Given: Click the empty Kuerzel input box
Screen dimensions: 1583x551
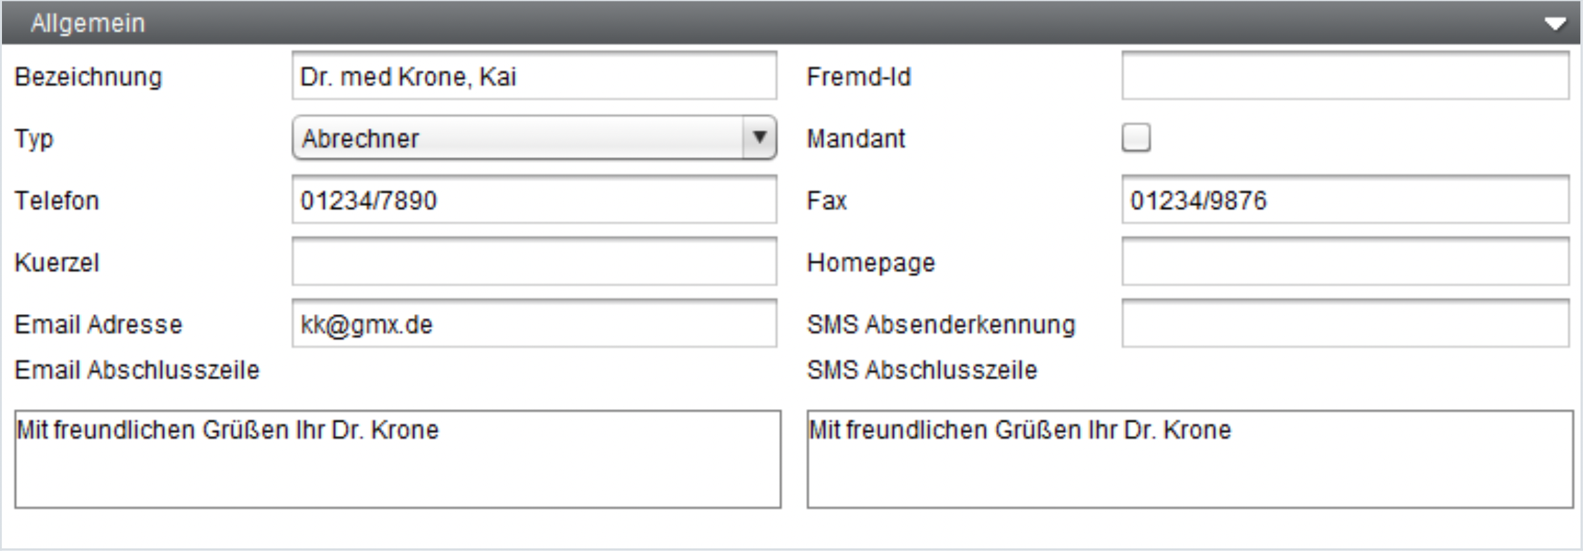Looking at the screenshot, I should 534,262.
